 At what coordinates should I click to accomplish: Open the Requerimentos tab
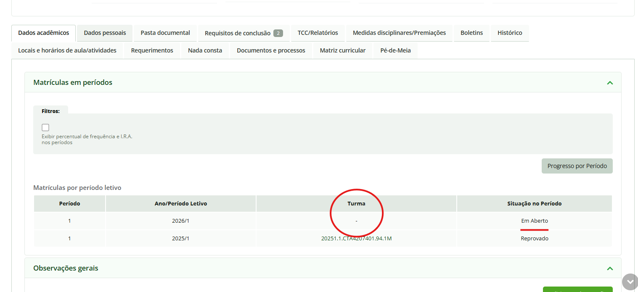pos(151,50)
